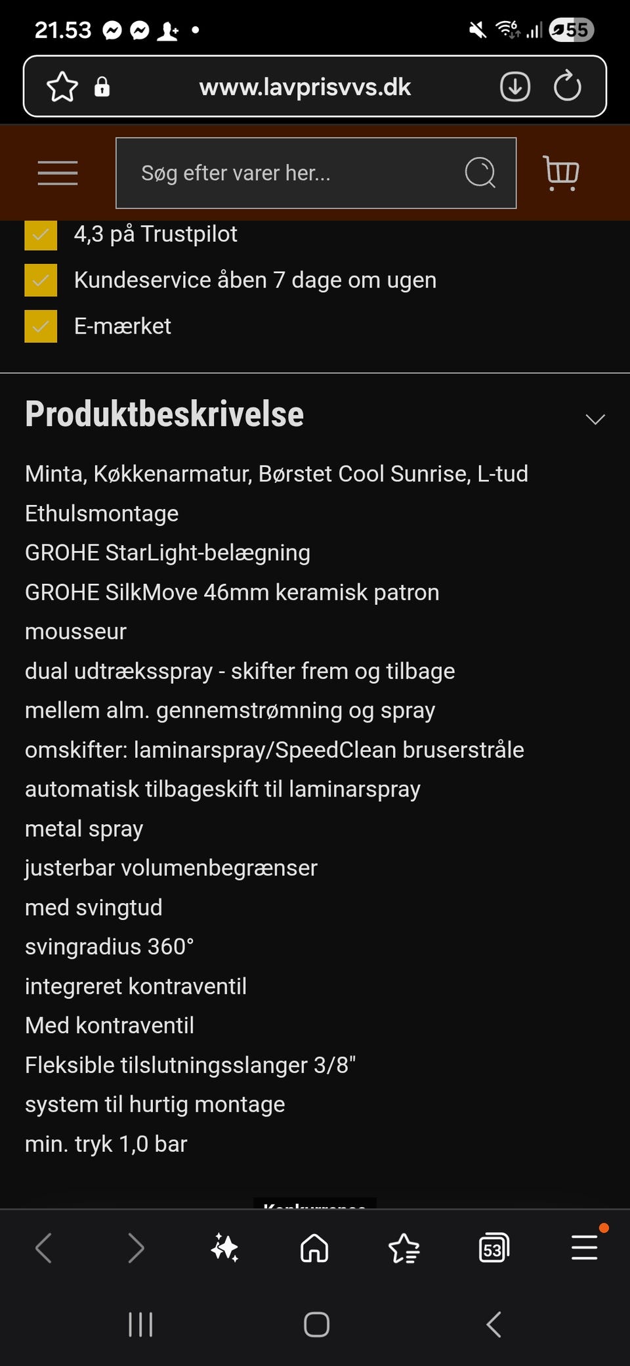Tap the Kundeservice åben 7 dage checkbox
Viewport: 630px width, 1366px height.
(41, 280)
